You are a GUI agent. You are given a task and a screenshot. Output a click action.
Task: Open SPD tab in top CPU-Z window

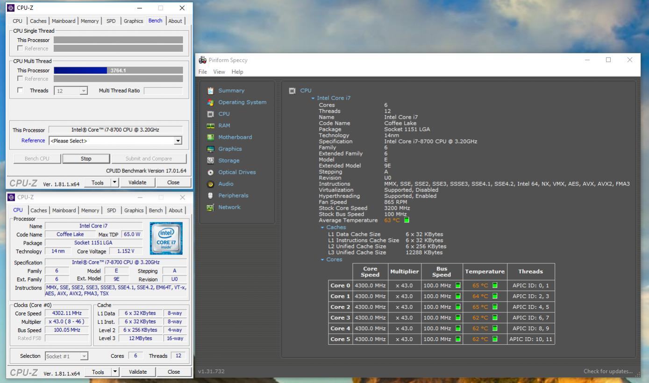click(111, 21)
